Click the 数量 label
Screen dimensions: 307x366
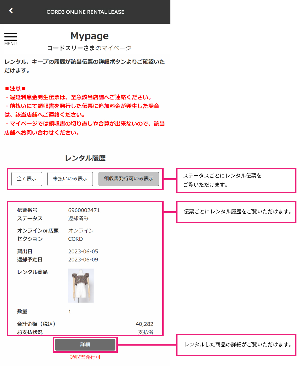point(22,312)
